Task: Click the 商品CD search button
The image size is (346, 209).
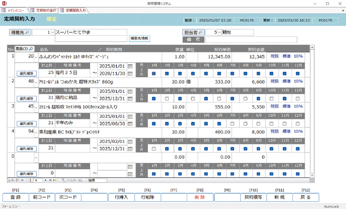Action: pos(24,49)
